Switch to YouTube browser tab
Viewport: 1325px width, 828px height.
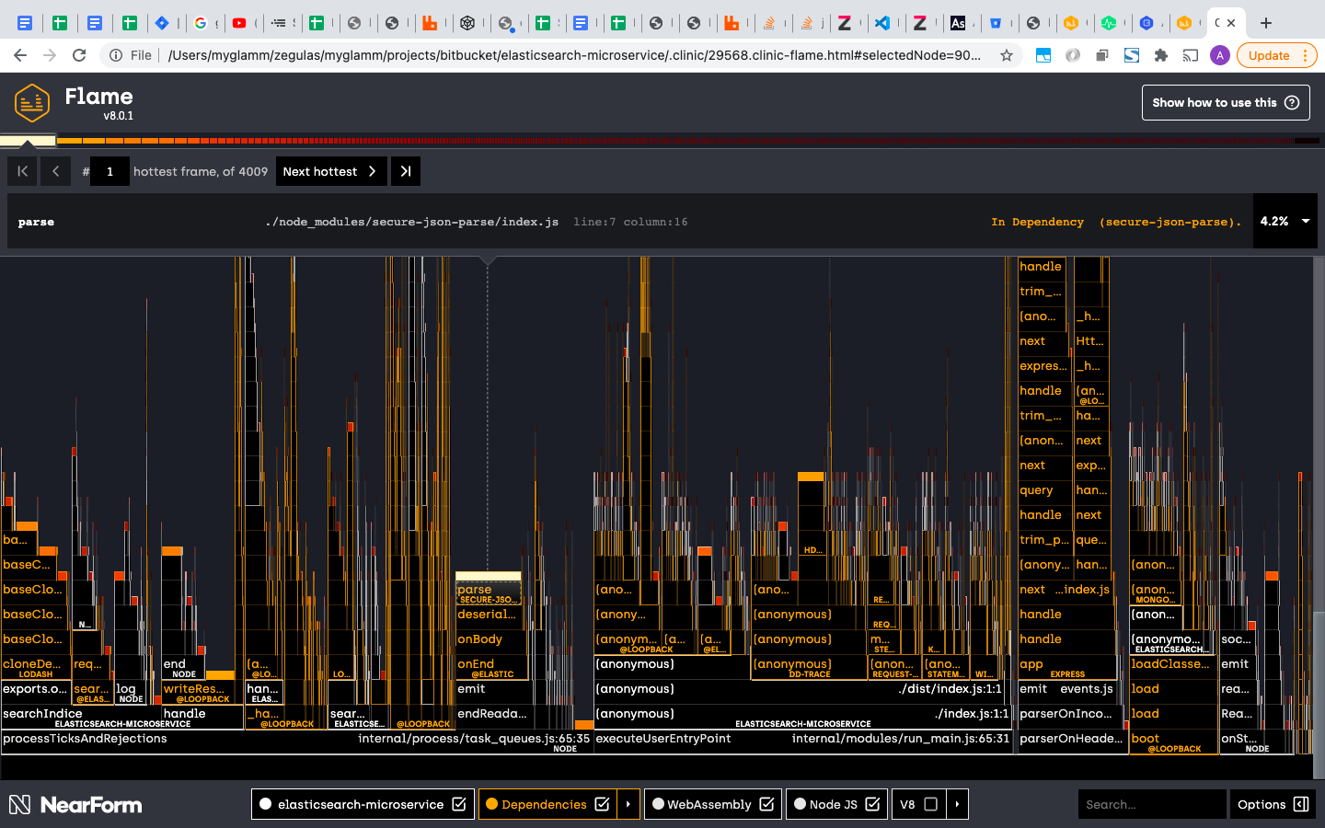pos(239,23)
